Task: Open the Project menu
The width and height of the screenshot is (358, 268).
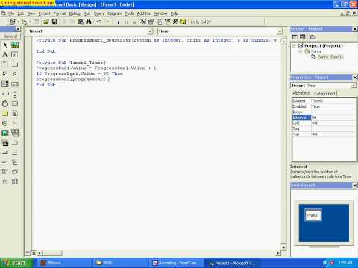Action: pyautogui.click(x=44, y=13)
